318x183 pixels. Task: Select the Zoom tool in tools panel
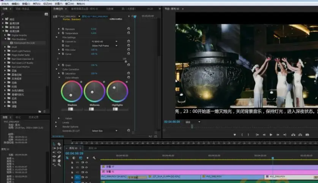59,165
